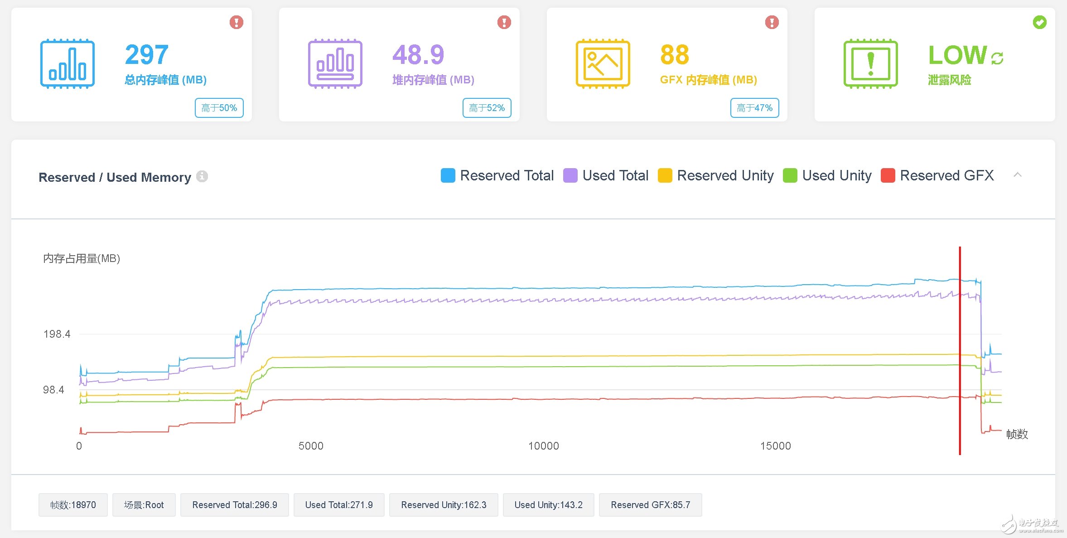
Task: Toggle the Reserved Total series in legend
Action: [x=507, y=175]
